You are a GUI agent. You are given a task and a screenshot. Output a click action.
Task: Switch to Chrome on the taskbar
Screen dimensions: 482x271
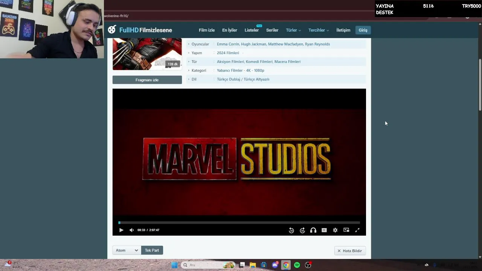[286, 265]
